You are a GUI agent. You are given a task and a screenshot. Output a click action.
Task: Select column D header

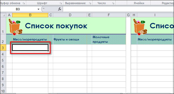click(x=70, y=15)
